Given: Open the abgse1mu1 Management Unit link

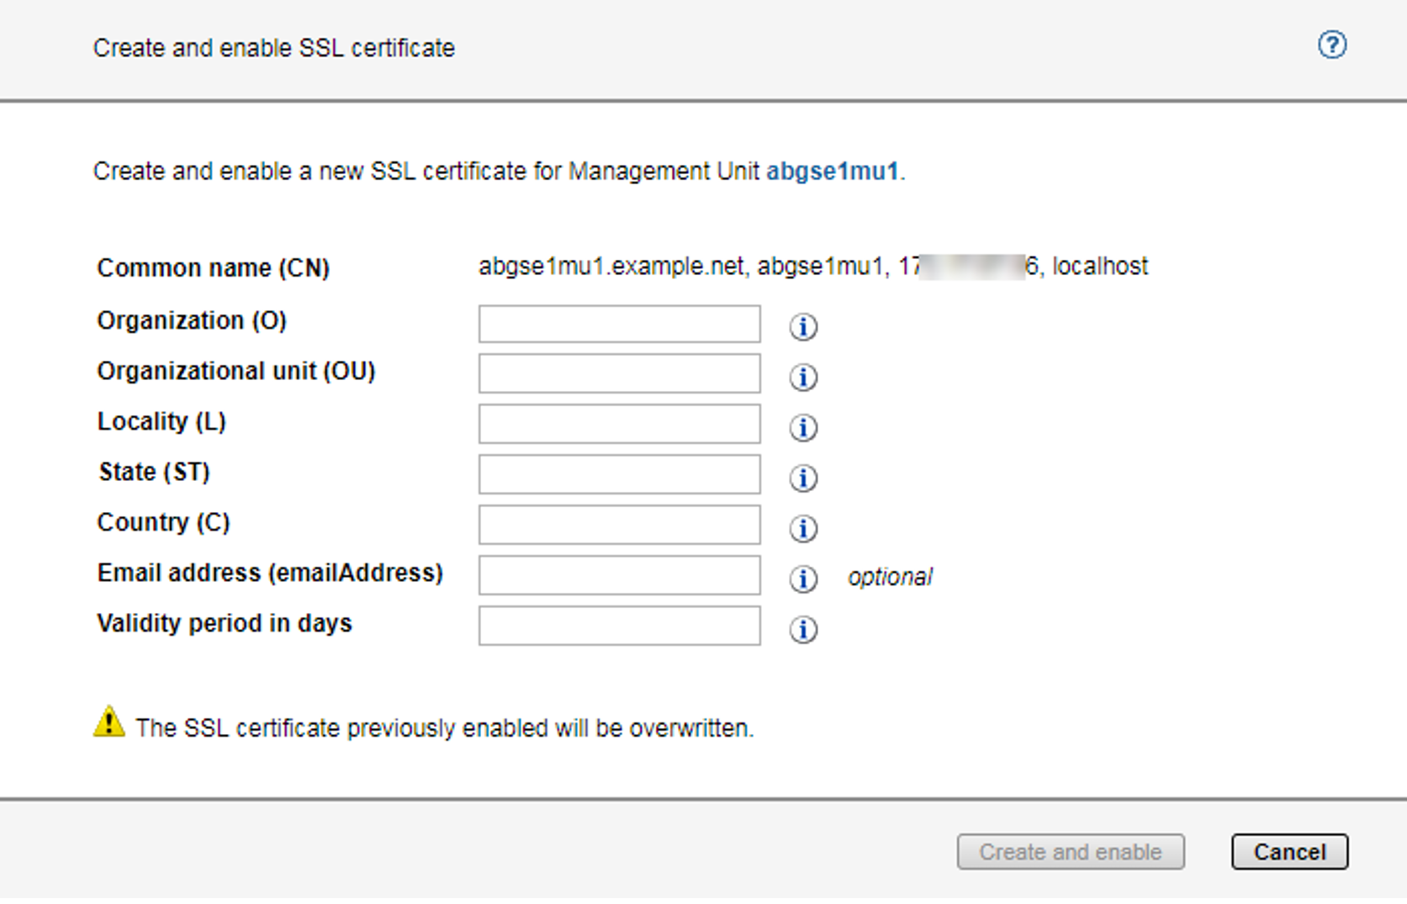Looking at the screenshot, I should [x=832, y=172].
